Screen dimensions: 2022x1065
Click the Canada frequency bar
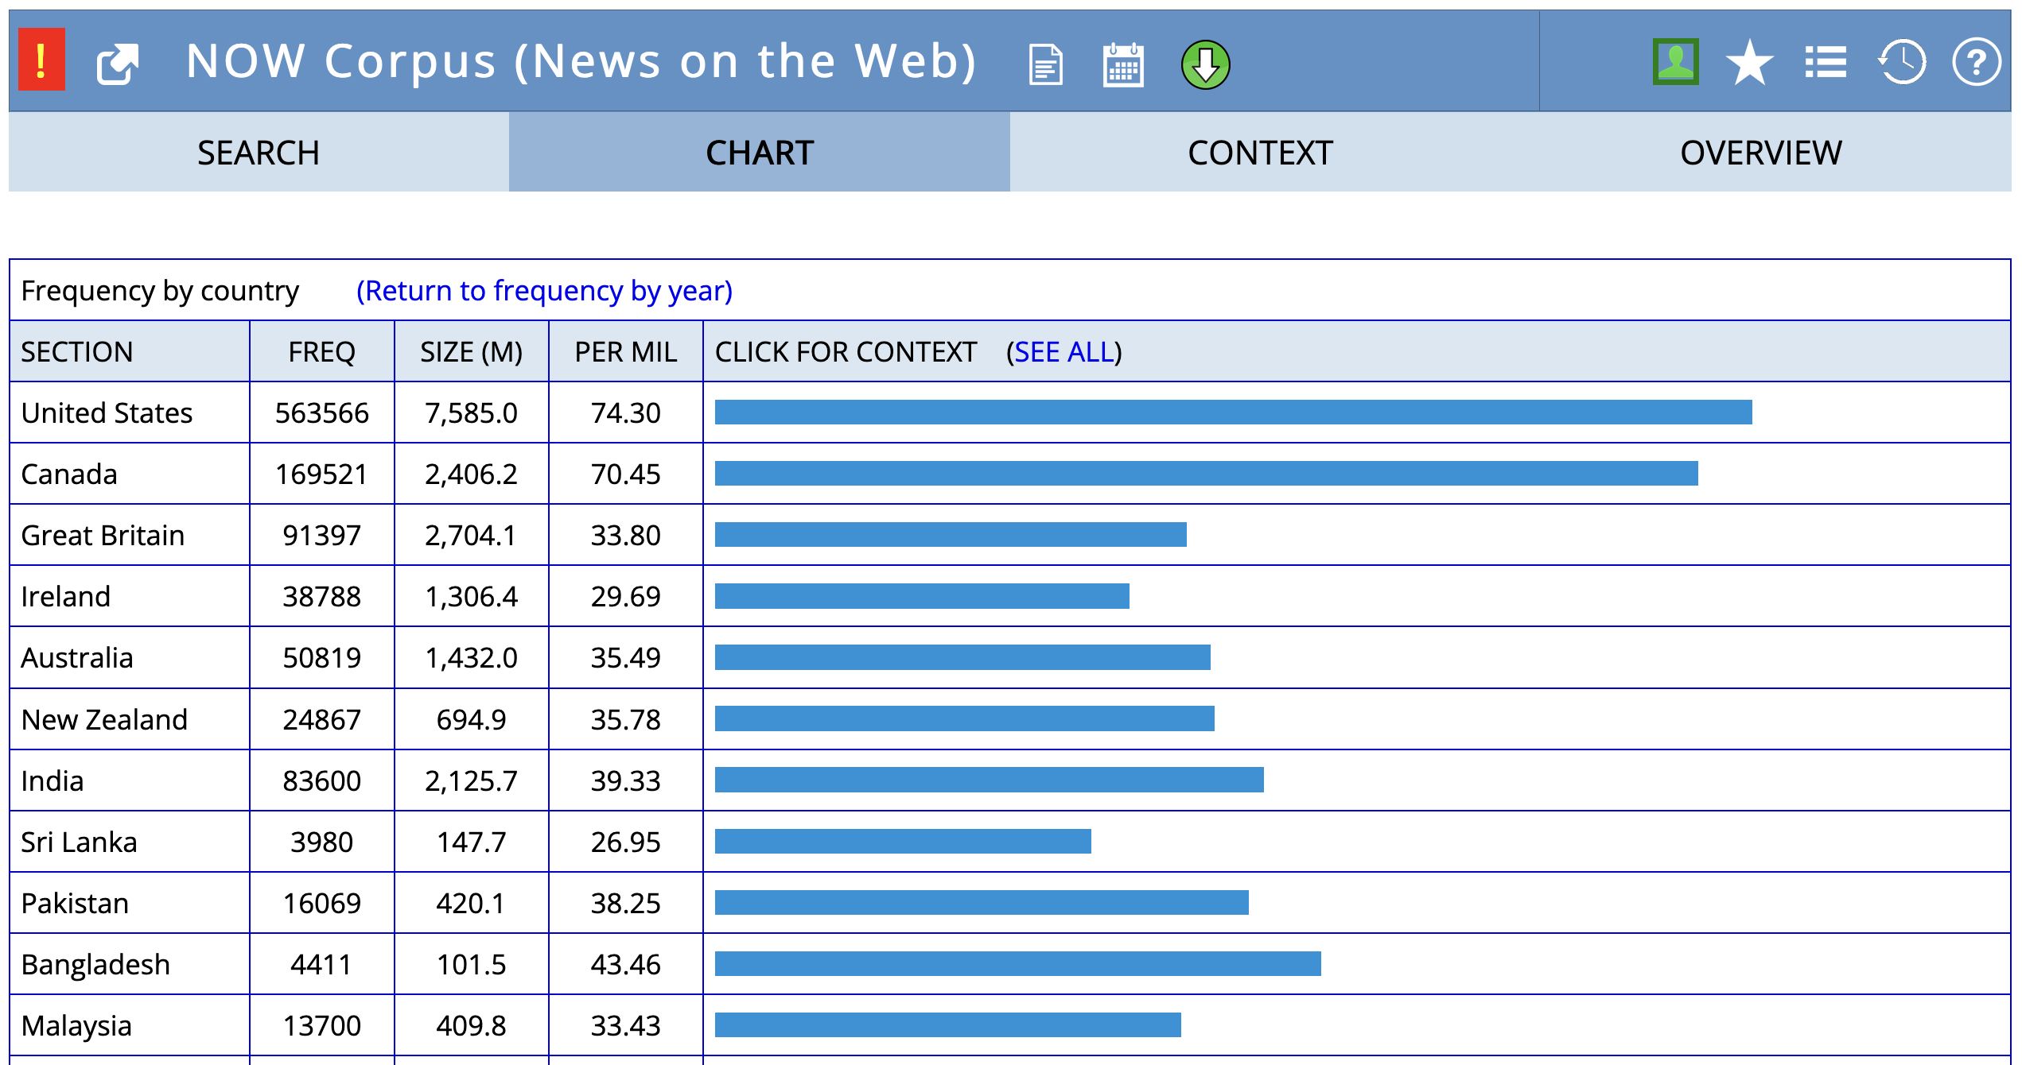[1206, 474]
